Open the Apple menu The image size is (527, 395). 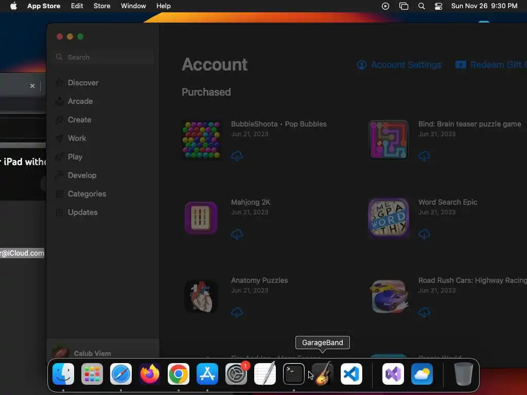point(13,6)
